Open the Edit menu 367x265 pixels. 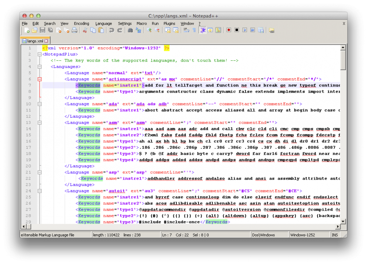point(35,24)
